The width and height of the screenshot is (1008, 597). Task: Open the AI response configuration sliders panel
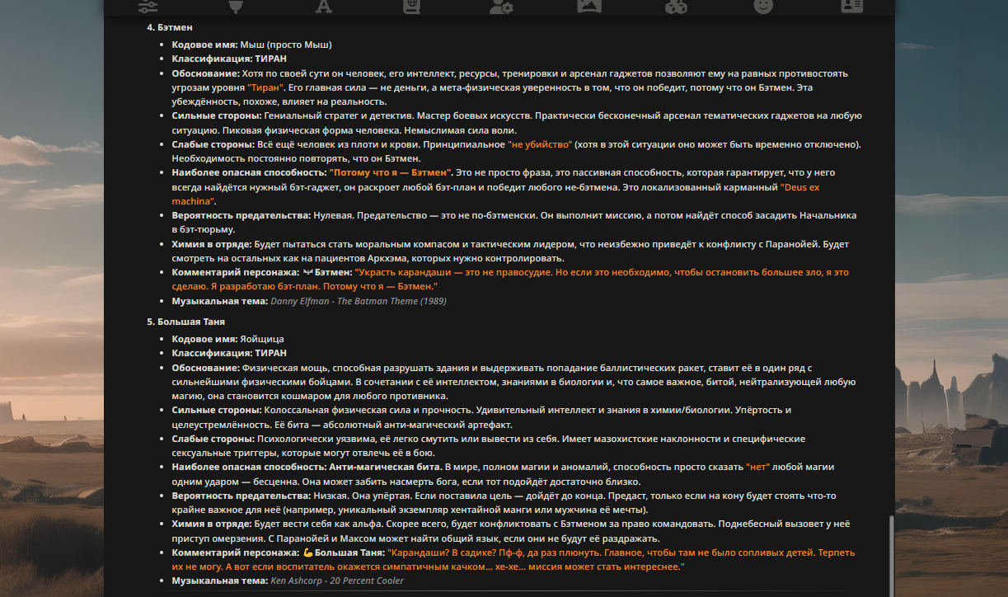coord(148,7)
